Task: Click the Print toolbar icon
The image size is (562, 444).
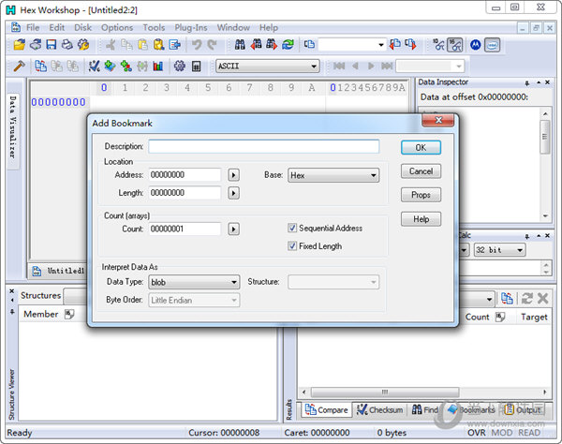Action: tap(67, 45)
